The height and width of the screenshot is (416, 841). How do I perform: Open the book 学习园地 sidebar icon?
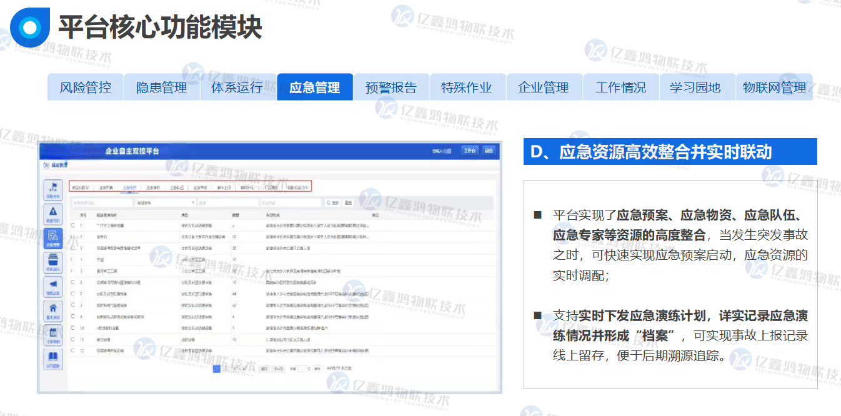[53, 359]
